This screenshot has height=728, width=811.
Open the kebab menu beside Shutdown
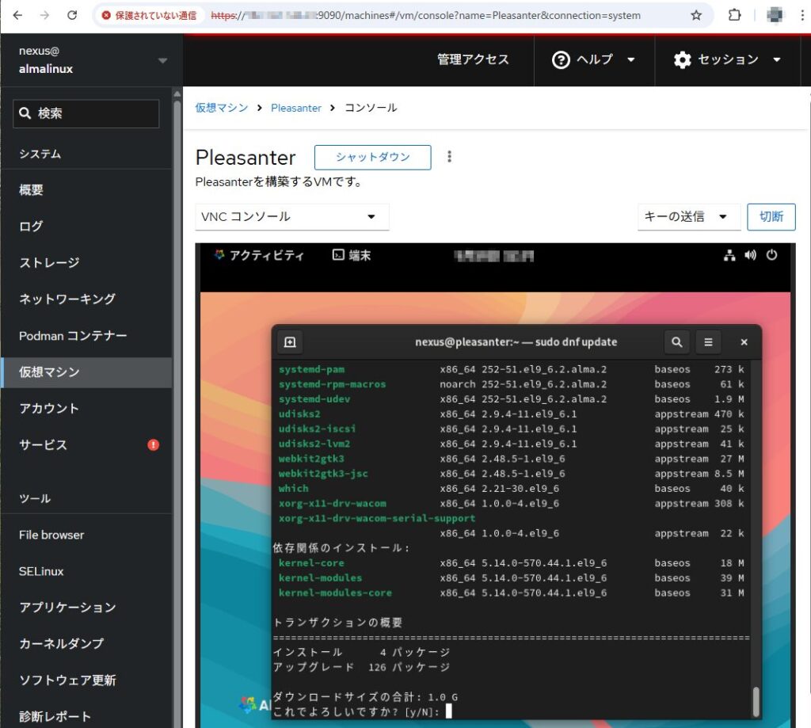pyautogui.click(x=449, y=157)
